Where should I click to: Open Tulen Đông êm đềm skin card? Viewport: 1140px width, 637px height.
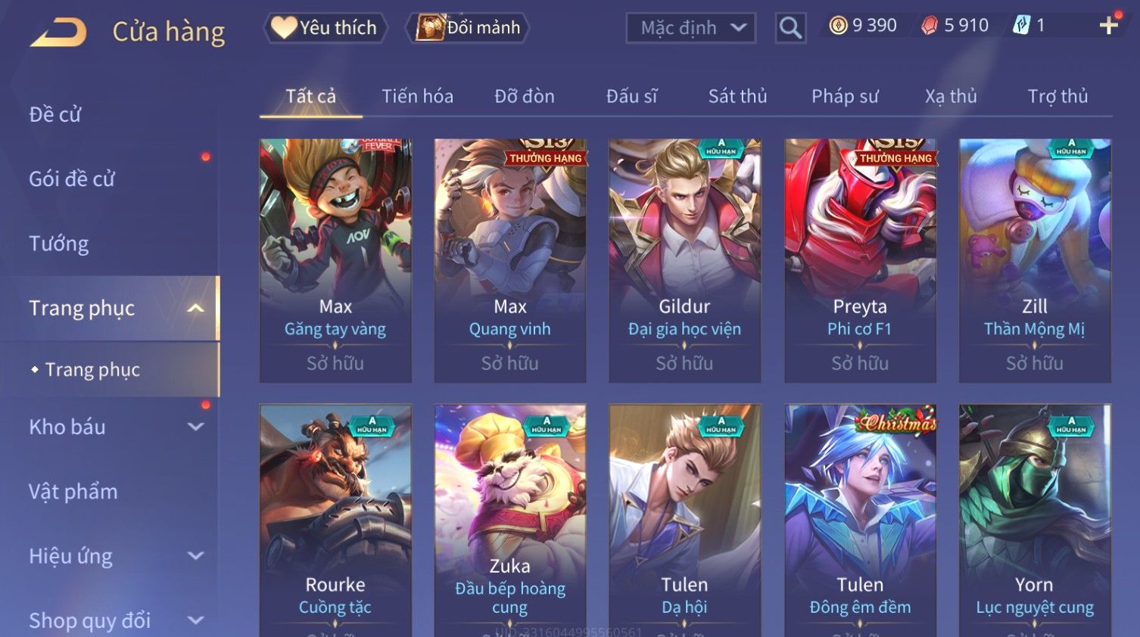tap(860, 520)
